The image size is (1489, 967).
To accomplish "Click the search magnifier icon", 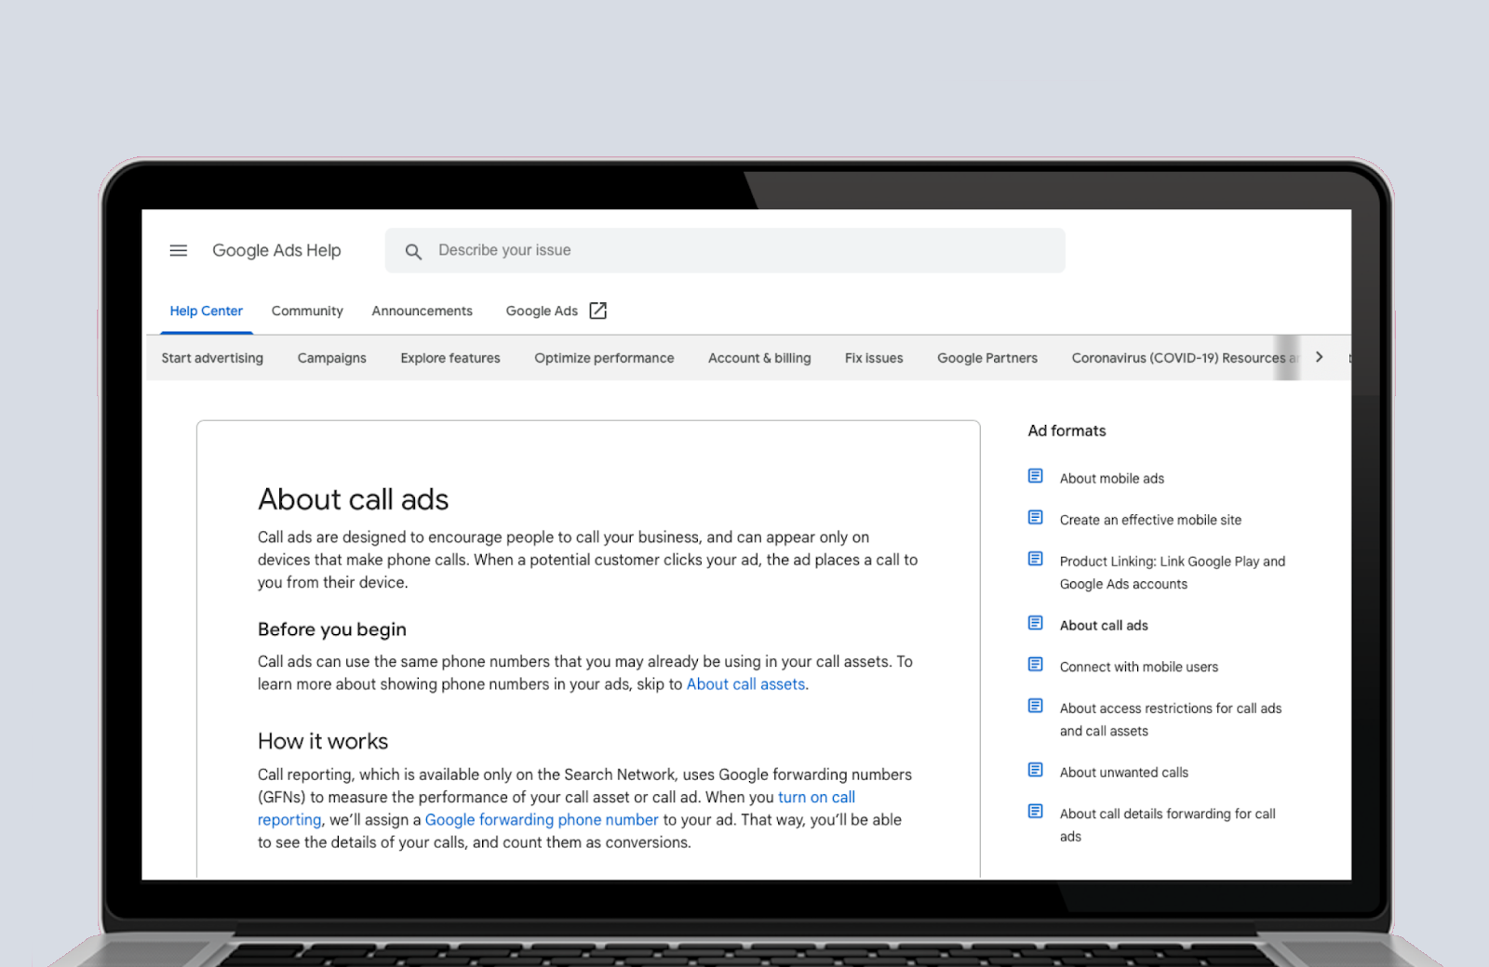I will [x=413, y=251].
